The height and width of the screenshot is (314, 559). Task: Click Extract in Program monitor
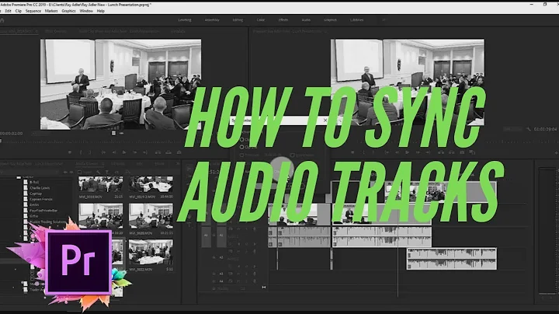tap(451, 152)
